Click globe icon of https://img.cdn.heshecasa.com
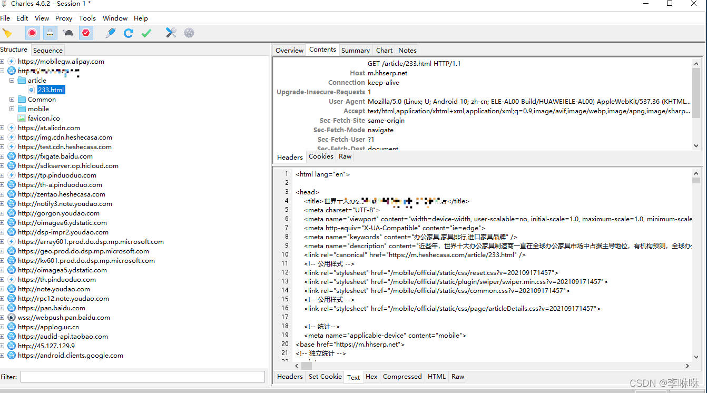This screenshot has height=393, width=707. click(12, 137)
